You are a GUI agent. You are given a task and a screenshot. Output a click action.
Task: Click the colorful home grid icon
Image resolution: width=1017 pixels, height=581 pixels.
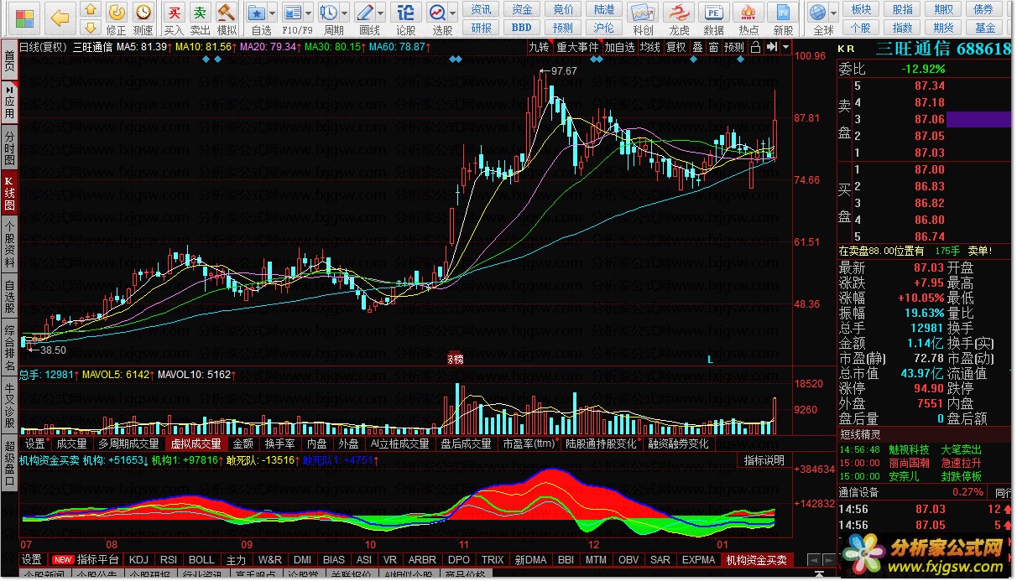[24, 17]
